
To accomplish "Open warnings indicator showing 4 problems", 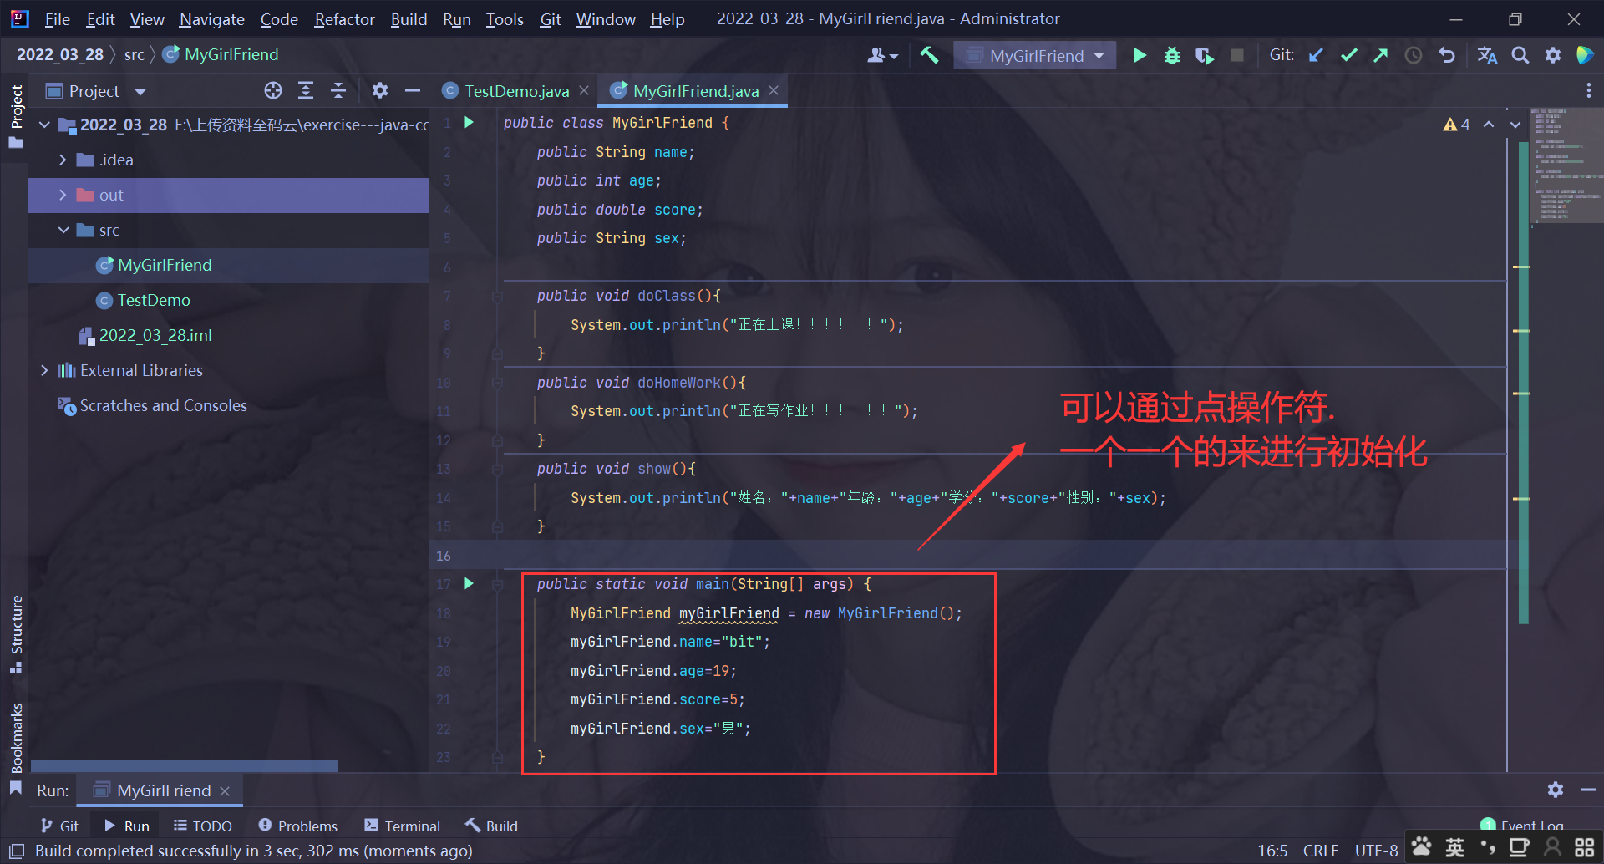I will [x=1456, y=125].
